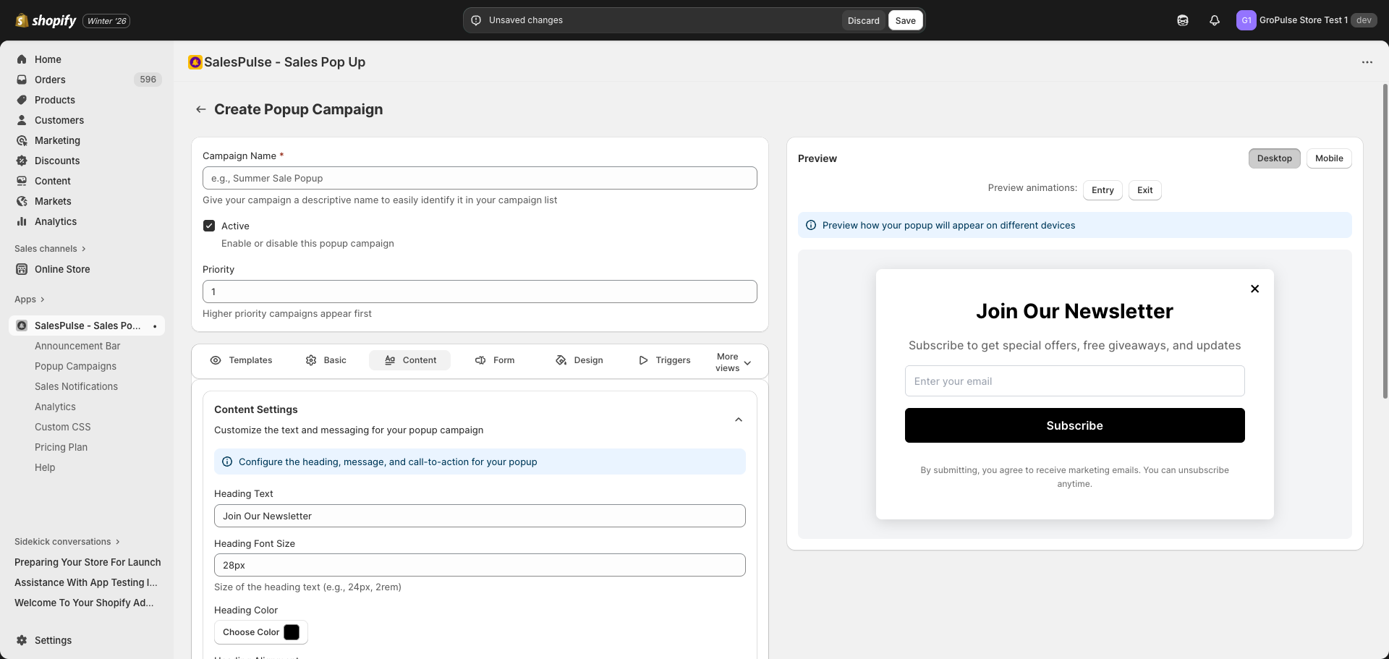This screenshot has width=1389, height=659.
Task: Click the back arrow beside Create Popup Campaign
Action: point(201,109)
